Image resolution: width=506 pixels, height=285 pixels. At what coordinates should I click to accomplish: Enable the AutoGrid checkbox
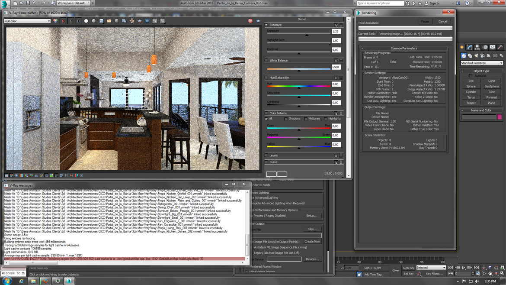pos(471,76)
